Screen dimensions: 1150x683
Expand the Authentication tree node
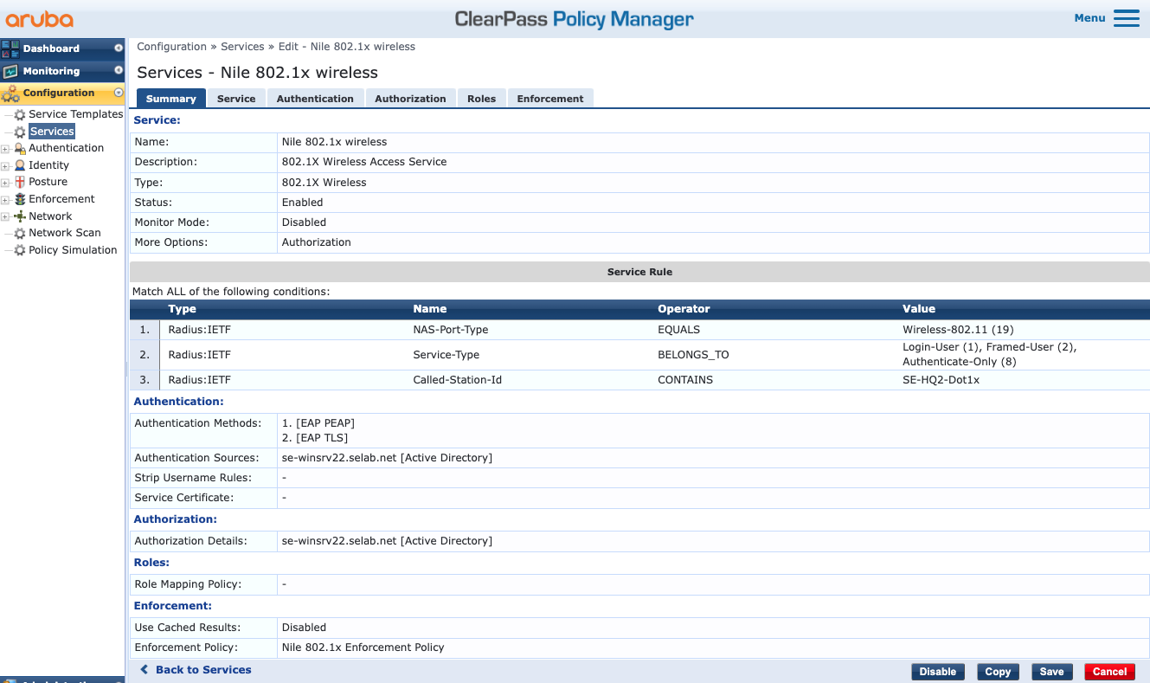pyautogui.click(x=5, y=149)
